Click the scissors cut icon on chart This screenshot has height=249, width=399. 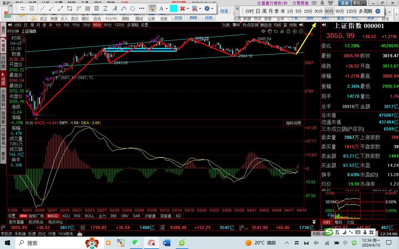tap(282, 31)
